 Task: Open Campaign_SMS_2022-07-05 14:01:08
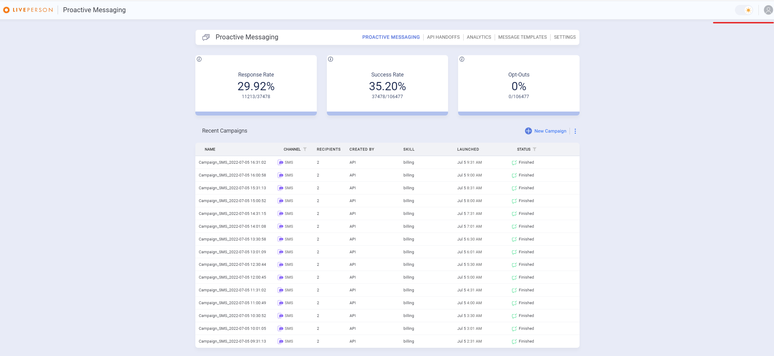tap(232, 226)
